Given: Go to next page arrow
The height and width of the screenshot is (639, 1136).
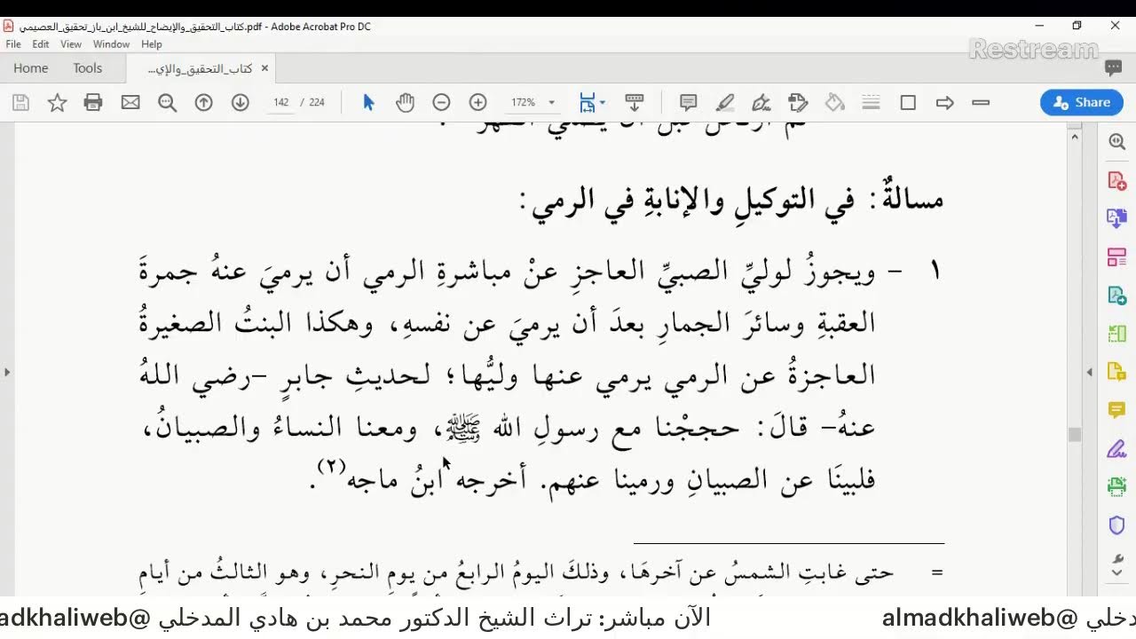Looking at the screenshot, I should 240,103.
